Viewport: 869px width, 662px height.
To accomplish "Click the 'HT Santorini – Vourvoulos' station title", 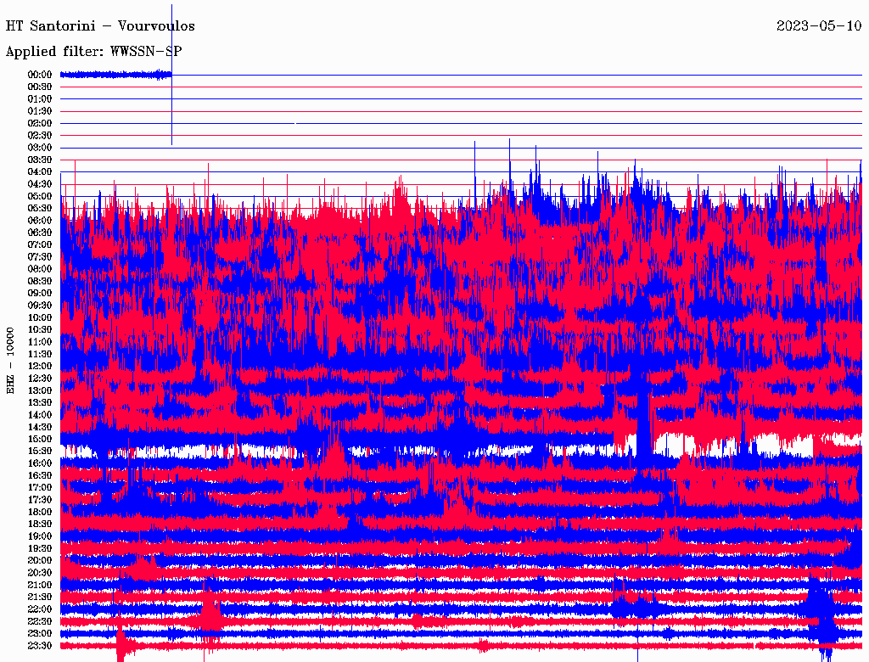I will click(100, 26).
